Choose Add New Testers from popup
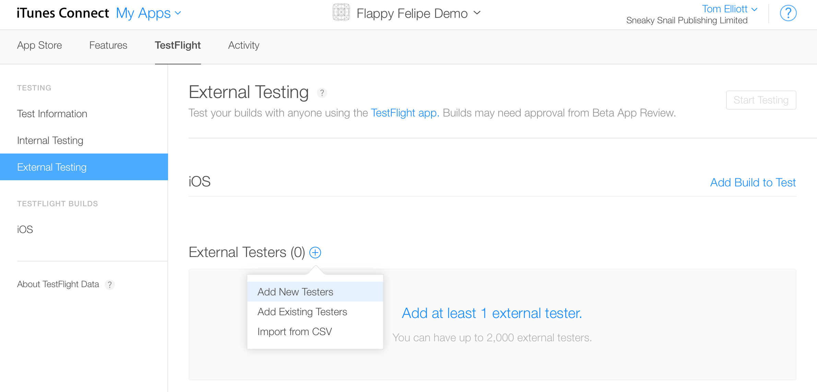The image size is (817, 392). [x=295, y=292]
